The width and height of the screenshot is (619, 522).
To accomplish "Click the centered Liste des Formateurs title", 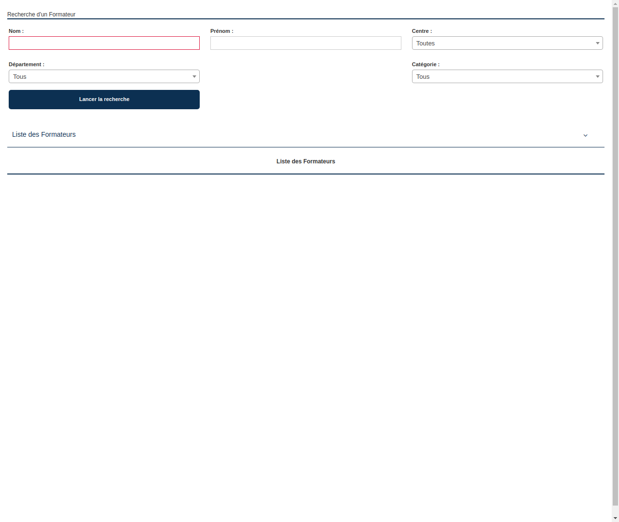I will tap(306, 161).
